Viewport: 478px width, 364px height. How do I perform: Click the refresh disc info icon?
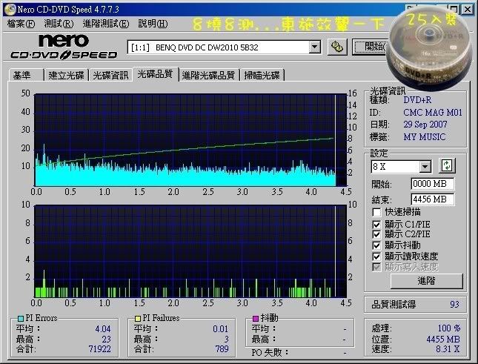[447, 166]
